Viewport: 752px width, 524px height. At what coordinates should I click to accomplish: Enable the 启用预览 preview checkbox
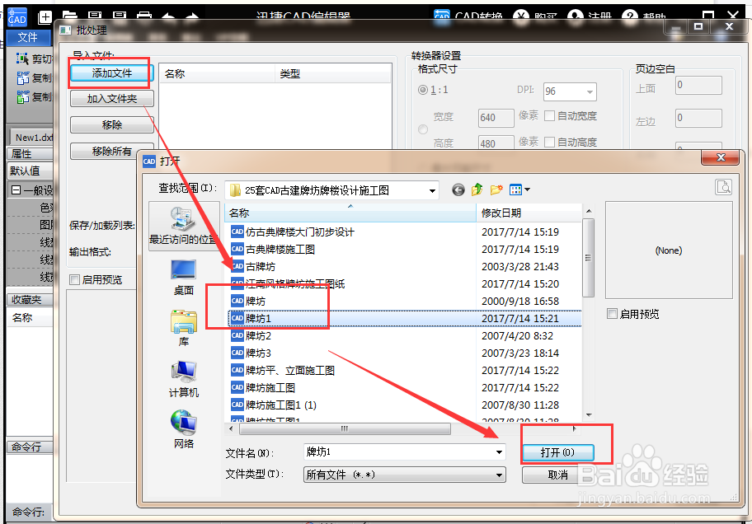point(74,279)
